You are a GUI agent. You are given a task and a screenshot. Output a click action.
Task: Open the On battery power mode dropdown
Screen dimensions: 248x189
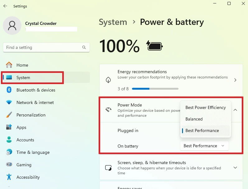pos(204,146)
